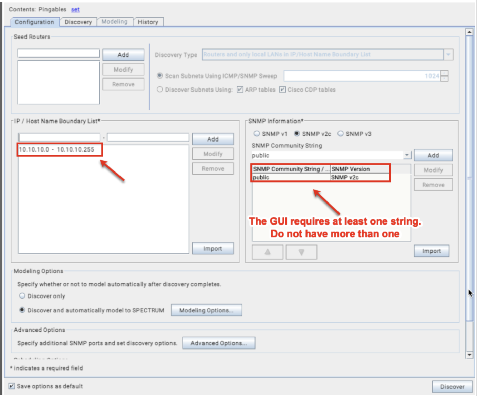
Task: Toggle Save options as default checkbox
Action: click(x=12, y=386)
